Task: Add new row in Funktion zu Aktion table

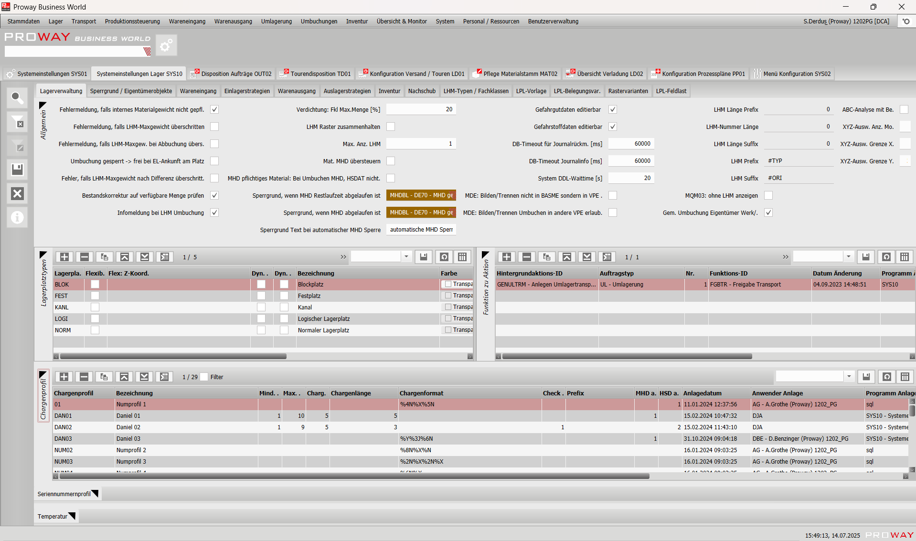Action: (507, 257)
